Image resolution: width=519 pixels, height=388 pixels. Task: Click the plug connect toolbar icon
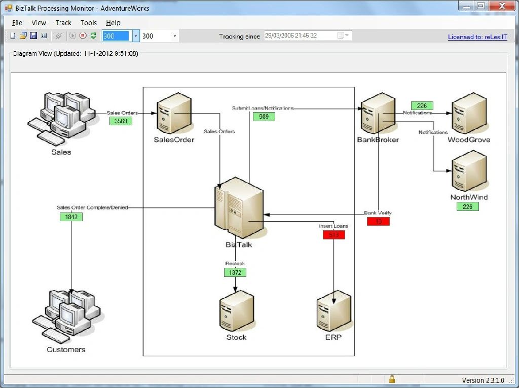point(59,36)
